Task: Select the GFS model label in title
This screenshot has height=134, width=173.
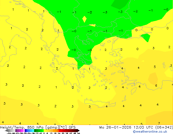Action: [x=72, y=127]
